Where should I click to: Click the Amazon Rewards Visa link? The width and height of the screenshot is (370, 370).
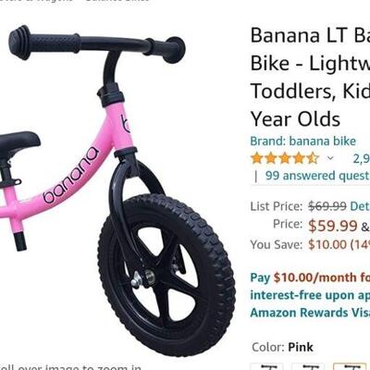coord(310,313)
